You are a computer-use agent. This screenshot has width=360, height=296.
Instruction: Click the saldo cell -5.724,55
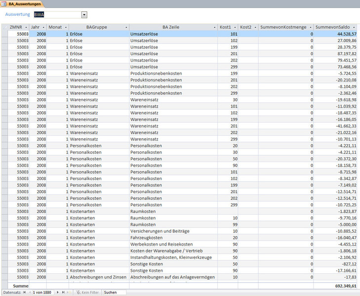(335, 74)
